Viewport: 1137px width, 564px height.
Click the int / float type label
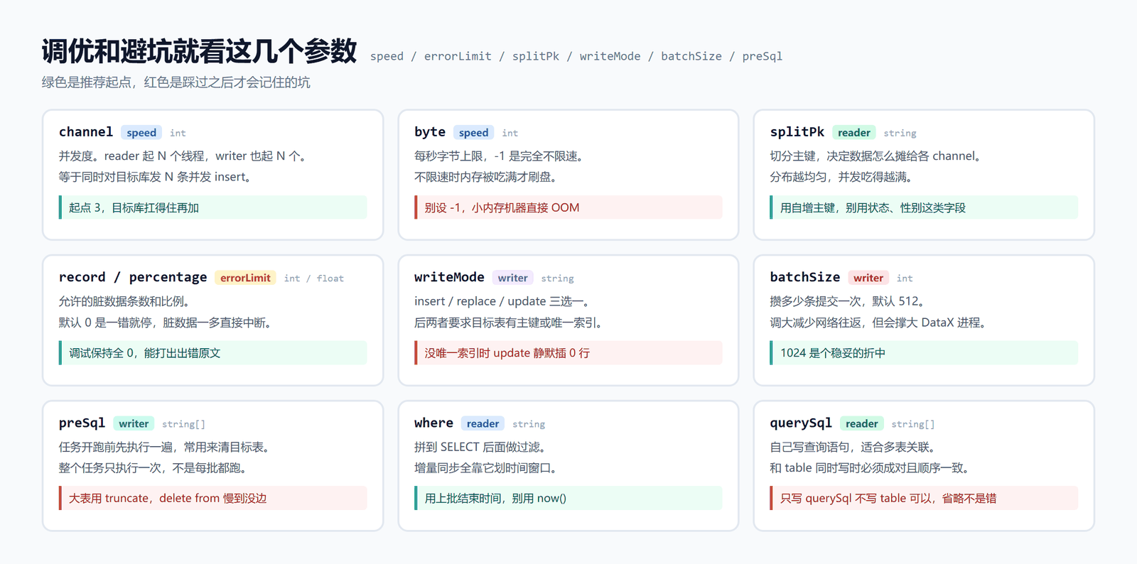313,278
